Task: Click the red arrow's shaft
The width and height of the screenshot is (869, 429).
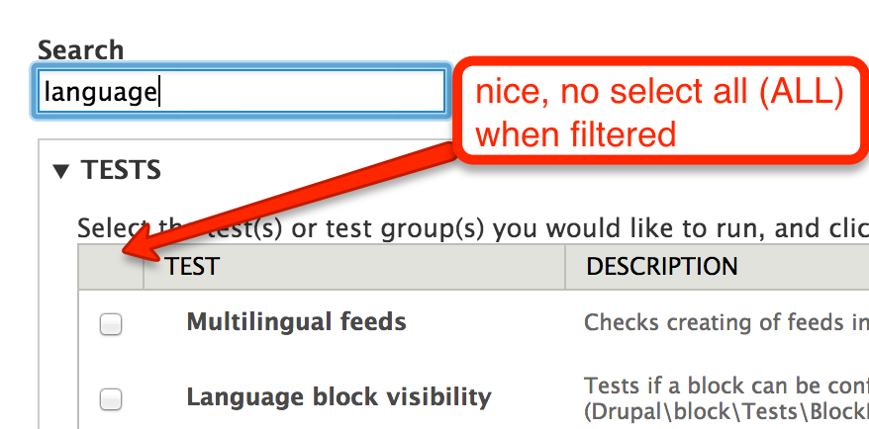Action: [297, 198]
